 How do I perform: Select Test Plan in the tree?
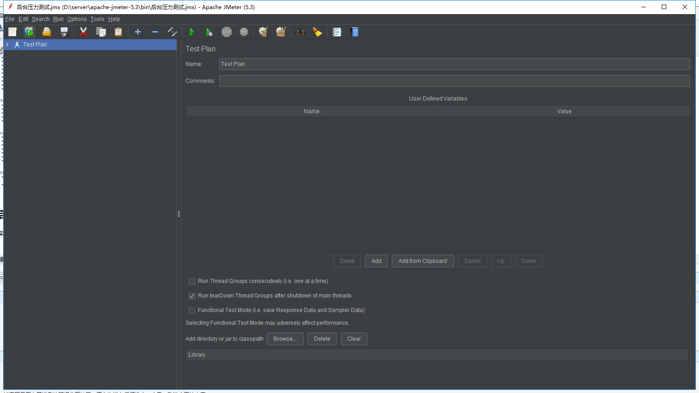[35, 45]
